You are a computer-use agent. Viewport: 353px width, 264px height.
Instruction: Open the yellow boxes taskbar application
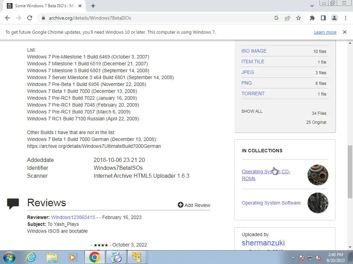[137, 257]
